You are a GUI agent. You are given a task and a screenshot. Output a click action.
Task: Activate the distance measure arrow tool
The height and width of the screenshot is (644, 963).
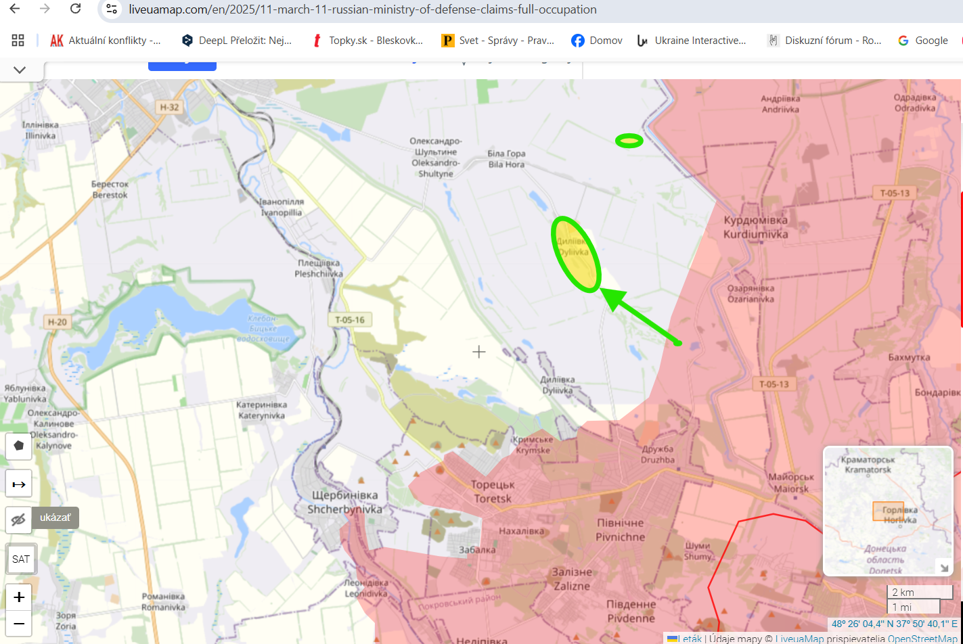pyautogui.click(x=19, y=484)
